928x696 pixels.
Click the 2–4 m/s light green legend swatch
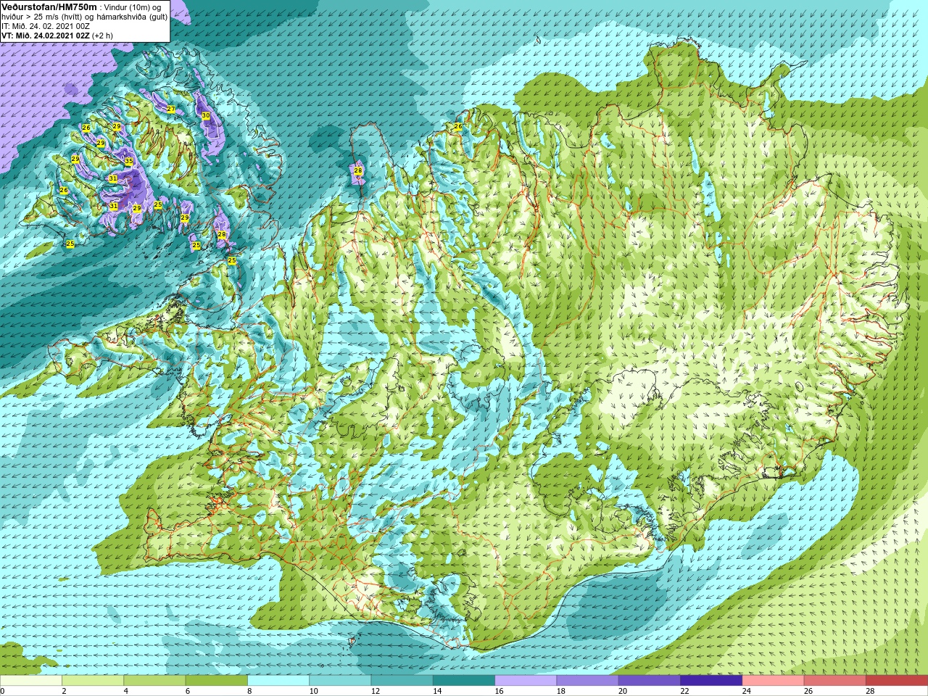(x=93, y=681)
